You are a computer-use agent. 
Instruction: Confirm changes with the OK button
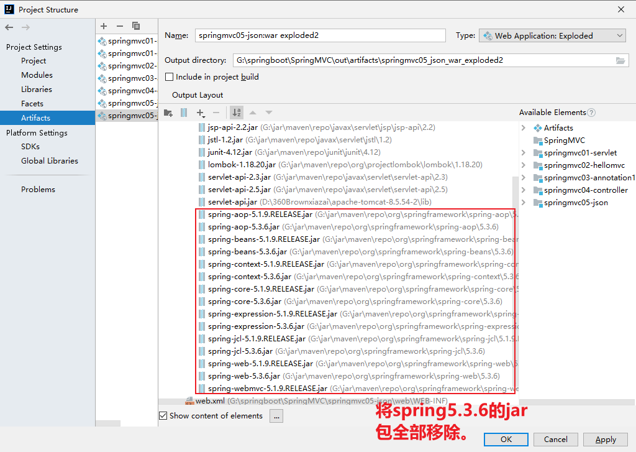pos(506,439)
